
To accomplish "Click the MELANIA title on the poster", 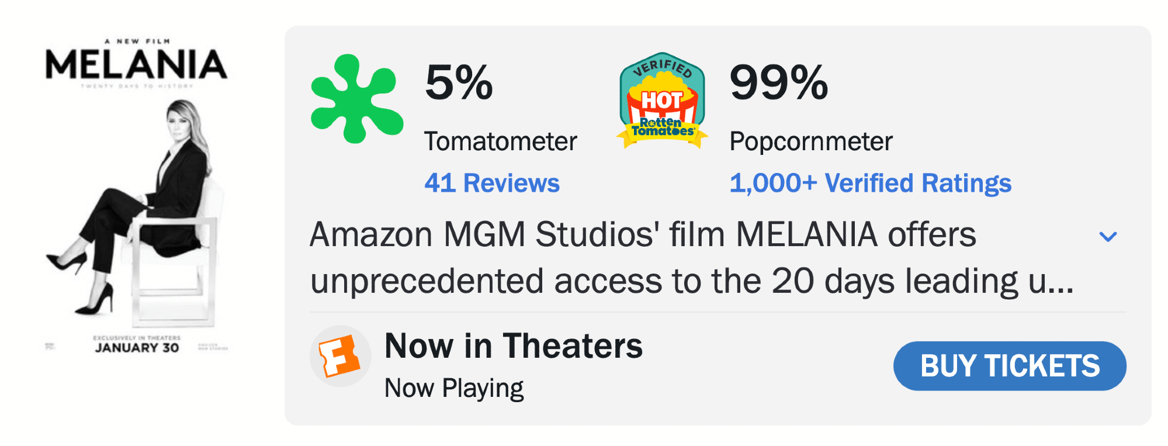I will (137, 64).
